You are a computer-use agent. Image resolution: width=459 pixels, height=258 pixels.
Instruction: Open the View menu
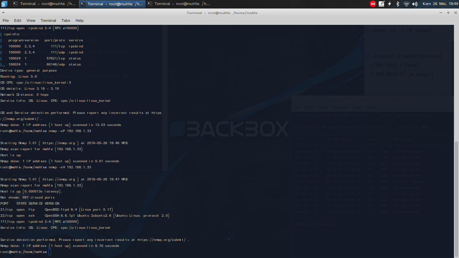pyautogui.click(x=31, y=20)
